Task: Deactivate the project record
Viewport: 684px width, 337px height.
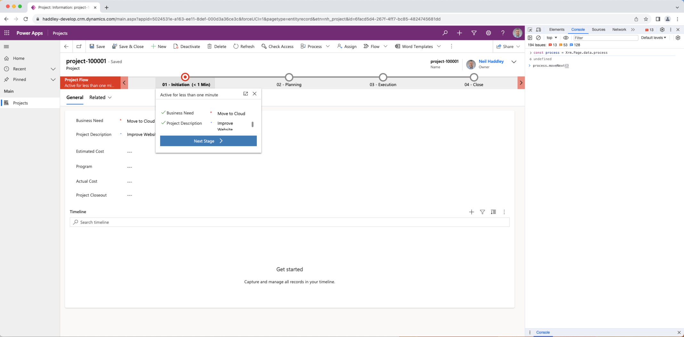Action: pos(187,46)
